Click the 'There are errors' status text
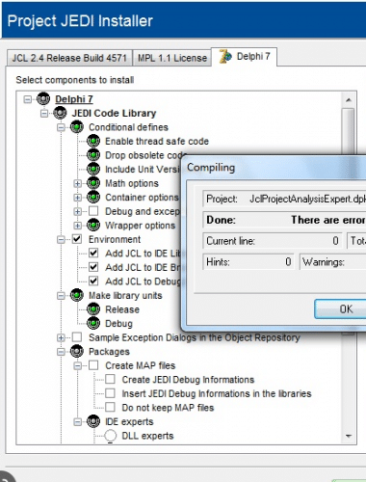This screenshot has height=482, width=366. click(328, 220)
